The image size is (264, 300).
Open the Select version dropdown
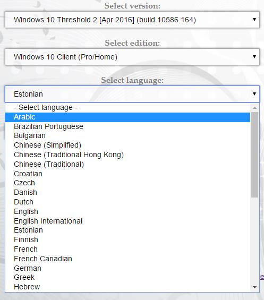click(132, 20)
